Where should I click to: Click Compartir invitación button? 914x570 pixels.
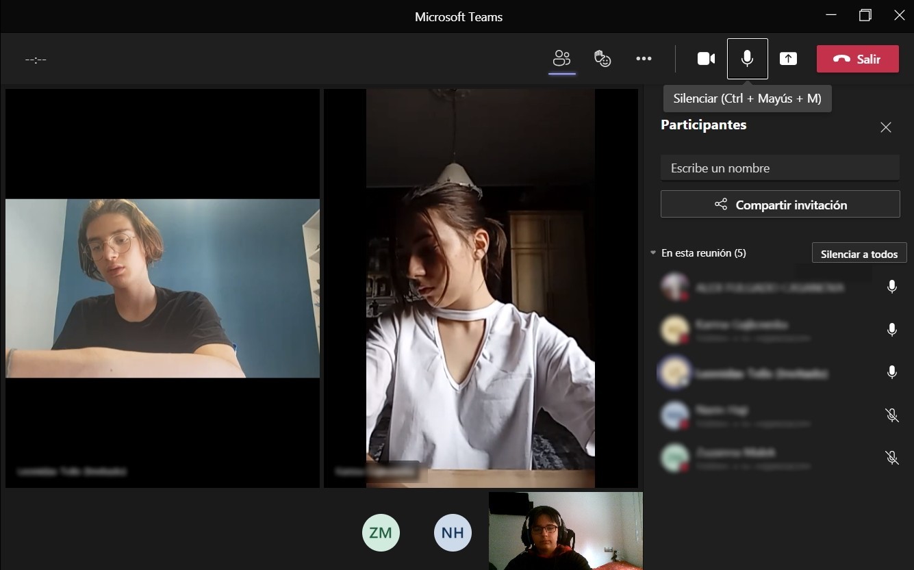(x=780, y=205)
